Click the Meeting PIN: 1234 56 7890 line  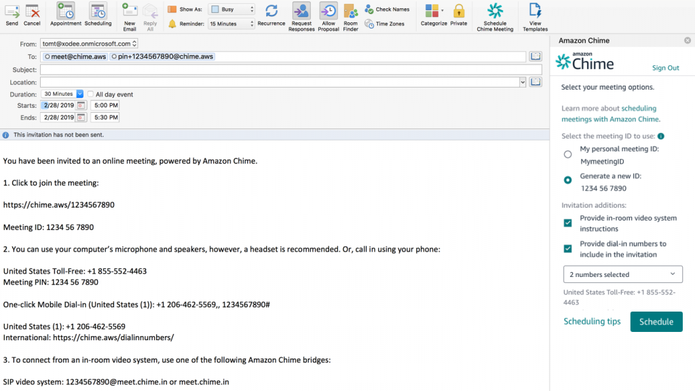[51, 282]
